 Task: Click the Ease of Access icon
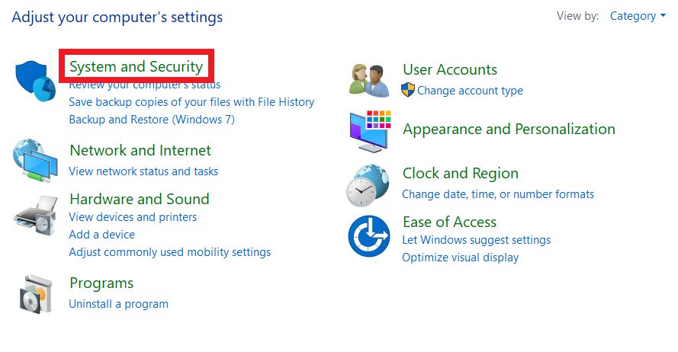(369, 235)
